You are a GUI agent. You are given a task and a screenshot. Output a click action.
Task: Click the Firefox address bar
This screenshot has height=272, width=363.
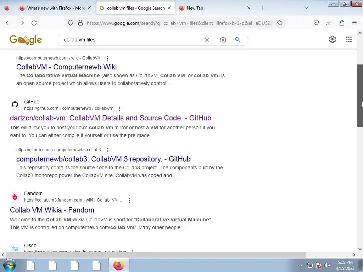coord(180,23)
